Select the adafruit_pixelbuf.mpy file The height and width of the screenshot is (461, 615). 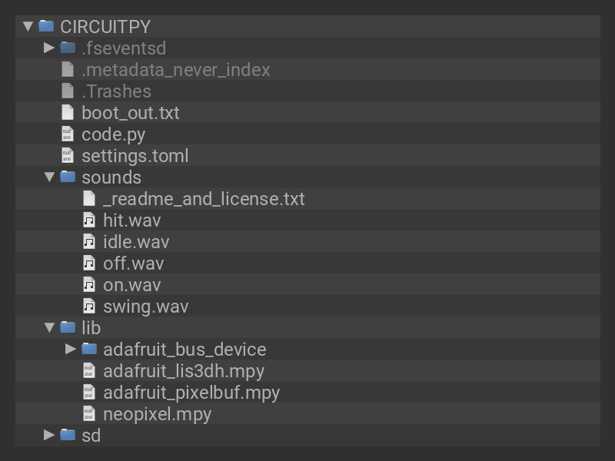click(x=191, y=392)
